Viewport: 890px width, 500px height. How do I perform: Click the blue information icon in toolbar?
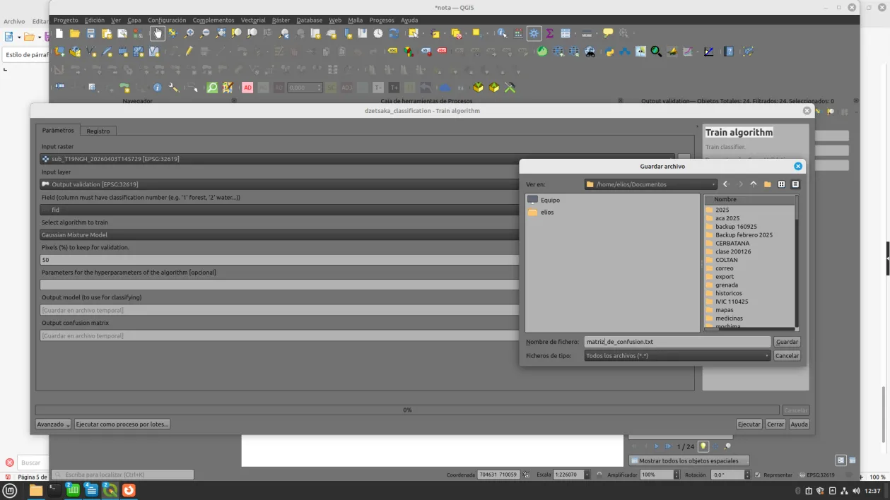tap(157, 88)
